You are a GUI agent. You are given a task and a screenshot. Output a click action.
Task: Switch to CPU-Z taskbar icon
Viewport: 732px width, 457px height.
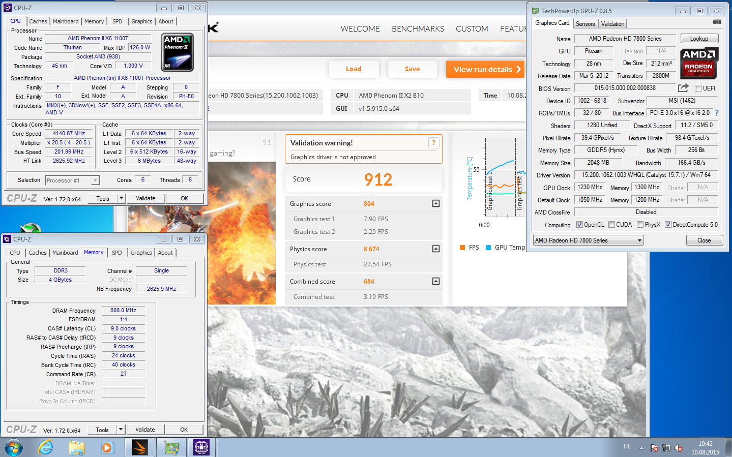coord(201,447)
